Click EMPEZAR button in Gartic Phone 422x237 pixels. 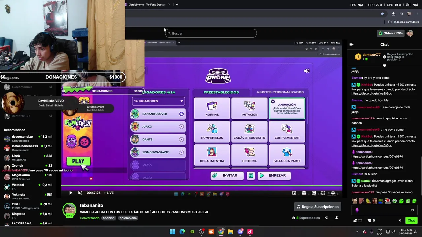[x=274, y=176]
